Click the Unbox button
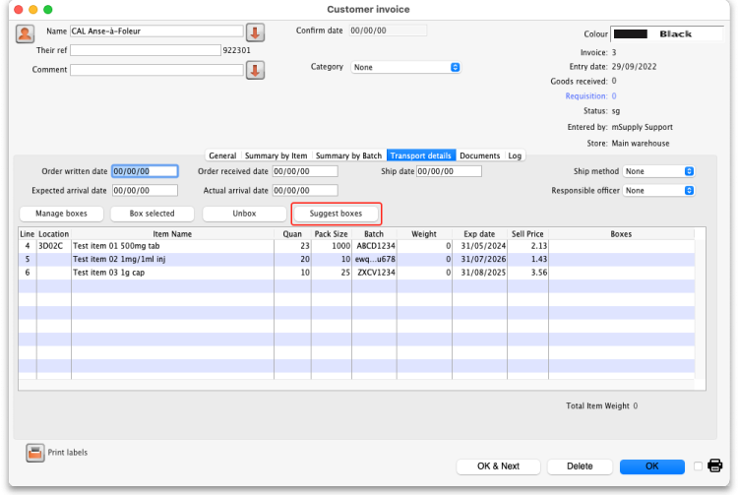Image resolution: width=738 pixels, height=495 pixels. 244,214
